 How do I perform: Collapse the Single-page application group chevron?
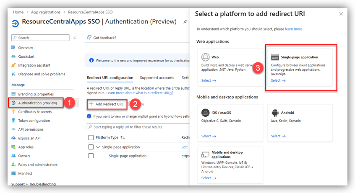point(98,147)
